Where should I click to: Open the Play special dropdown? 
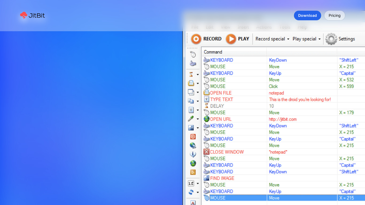tap(306, 39)
